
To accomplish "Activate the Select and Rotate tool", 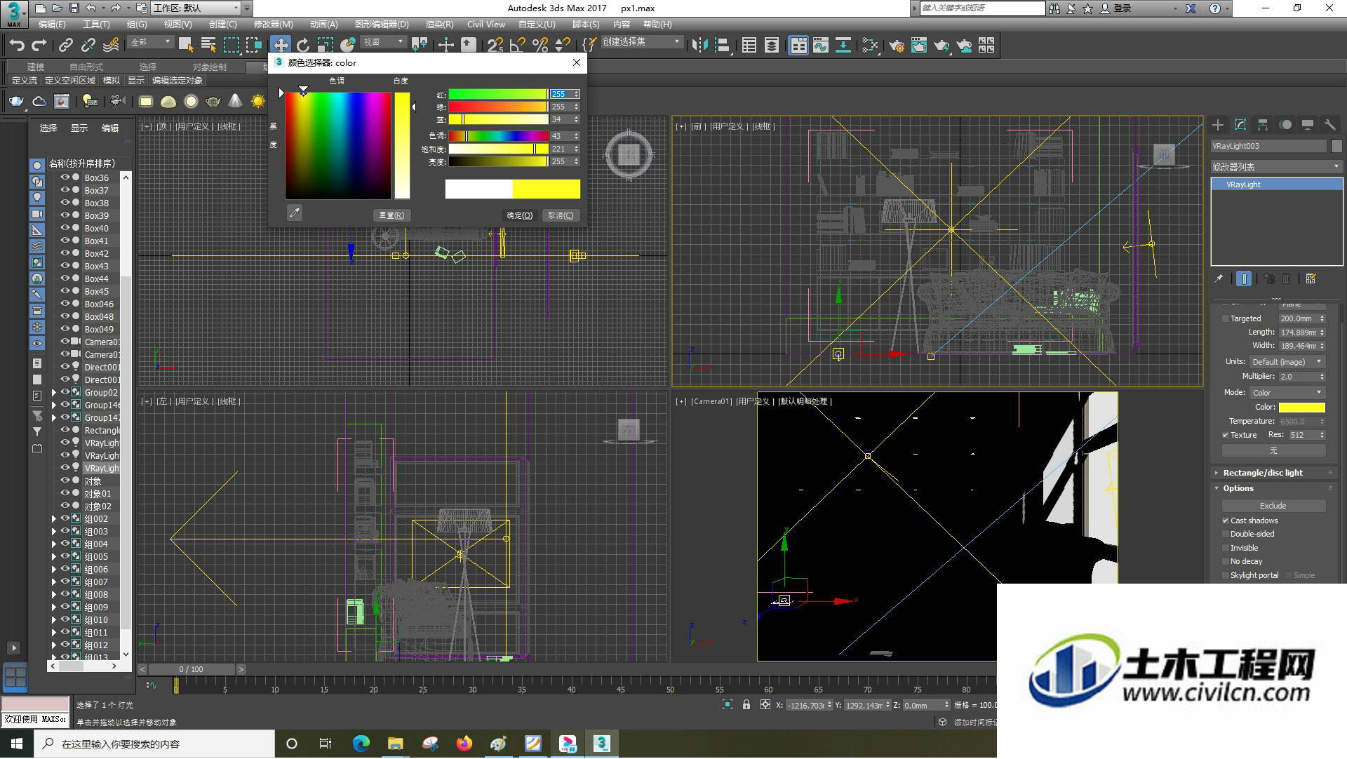I will (x=303, y=45).
